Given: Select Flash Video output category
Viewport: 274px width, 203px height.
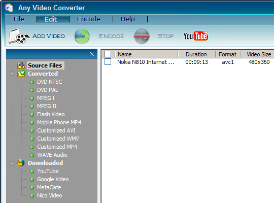Looking at the screenshot, I should pyautogui.click(x=51, y=114).
